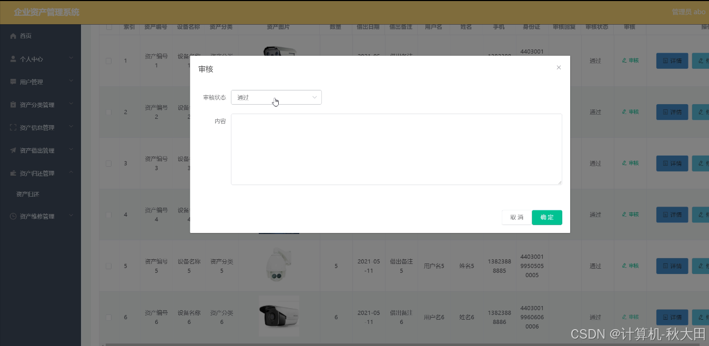Check the checkbox for row 2
Screen dimensions: 709x346
(x=109, y=112)
